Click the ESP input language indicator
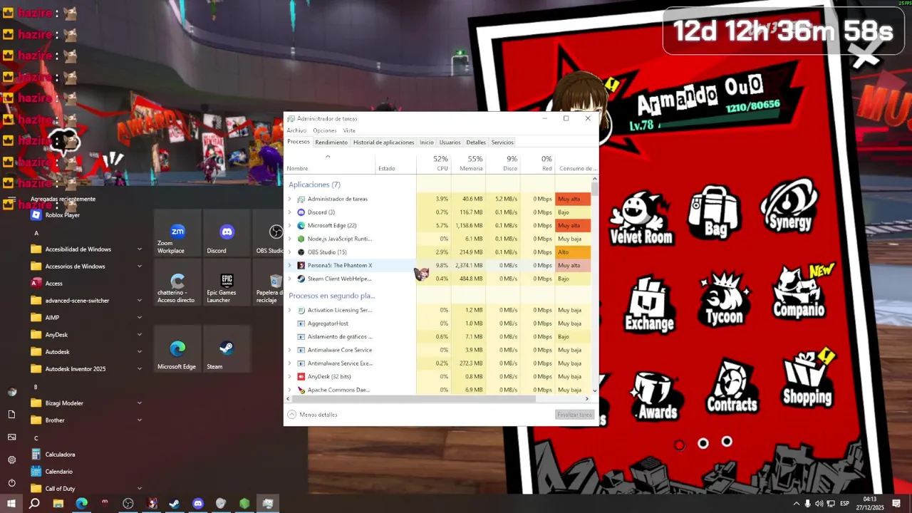 844,504
